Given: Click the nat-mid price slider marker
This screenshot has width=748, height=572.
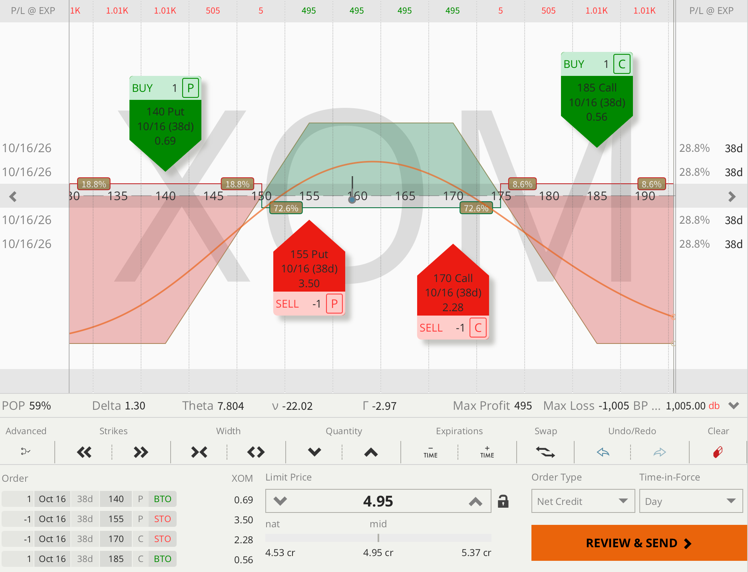Looking at the screenshot, I should click(x=378, y=538).
